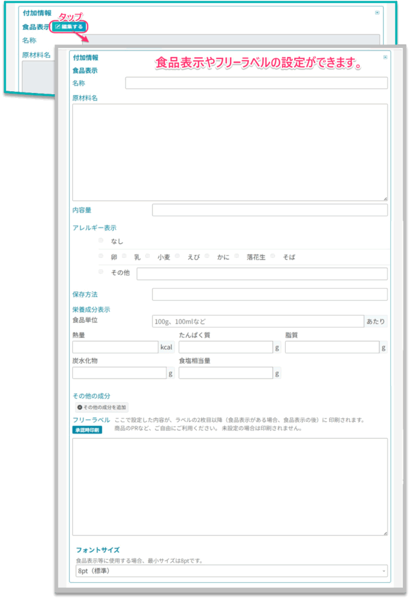Viewport: 410px width, 599px height.
Task: Focus the 原材料名 text area
Action: pyautogui.click(x=230, y=152)
